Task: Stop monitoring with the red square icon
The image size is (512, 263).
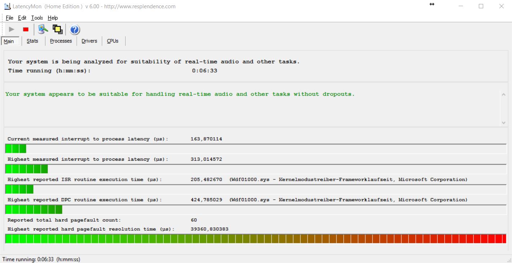Action: [x=26, y=30]
